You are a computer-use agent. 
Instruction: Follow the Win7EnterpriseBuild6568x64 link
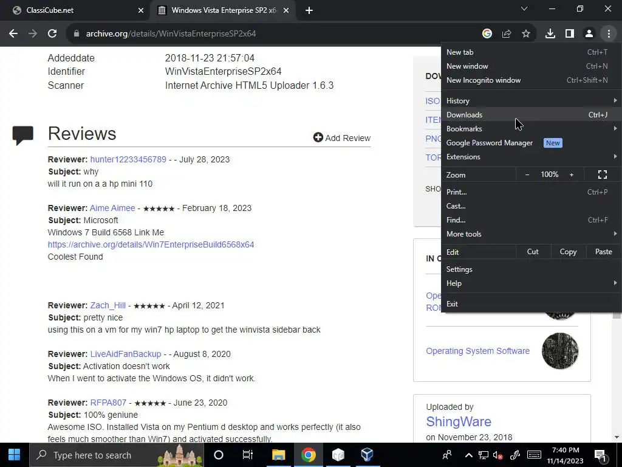pos(151,244)
